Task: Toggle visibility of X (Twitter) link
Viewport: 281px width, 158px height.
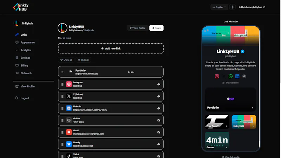Action: (x=159, y=96)
